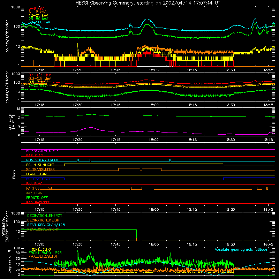
Task: Click the 17:30 time label under GOES panel
Action: pos(77,140)
